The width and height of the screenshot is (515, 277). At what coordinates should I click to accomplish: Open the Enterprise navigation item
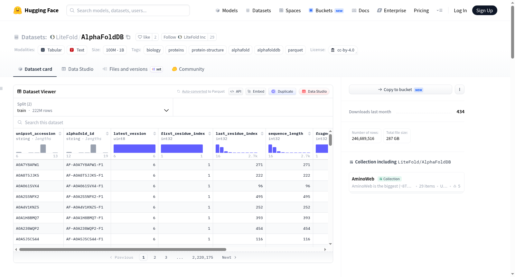pos(391,10)
